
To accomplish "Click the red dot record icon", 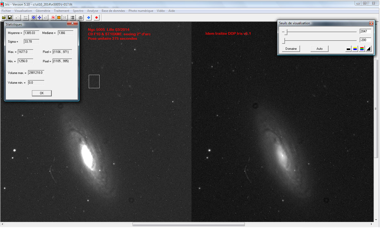I will [x=97, y=17].
